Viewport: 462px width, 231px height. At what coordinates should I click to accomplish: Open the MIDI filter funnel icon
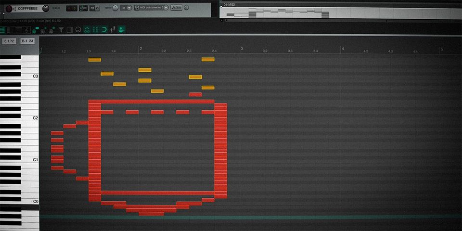(61, 30)
